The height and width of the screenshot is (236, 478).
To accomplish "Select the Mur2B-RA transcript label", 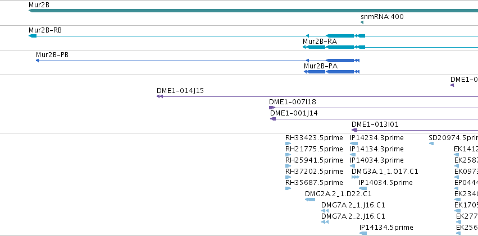I will 320,41.
